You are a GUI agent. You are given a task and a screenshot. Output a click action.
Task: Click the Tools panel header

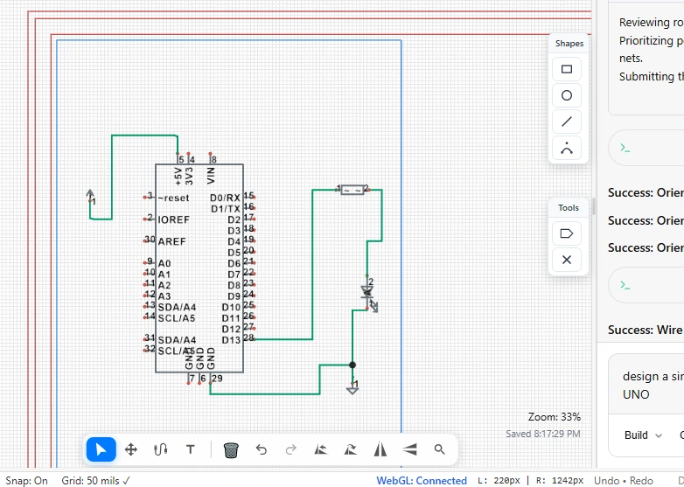569,207
